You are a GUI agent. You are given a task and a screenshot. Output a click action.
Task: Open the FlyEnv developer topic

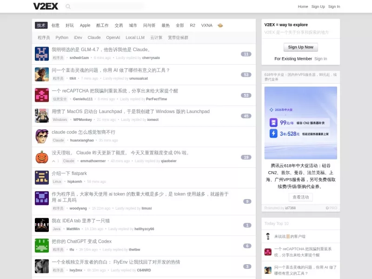click(116, 262)
